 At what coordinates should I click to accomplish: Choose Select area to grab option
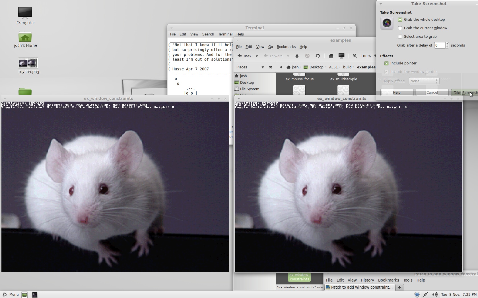(400, 37)
